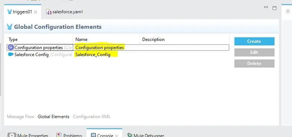Switch to the triggers01 editor tab
This screenshot has height=137, width=292.
coord(22,12)
